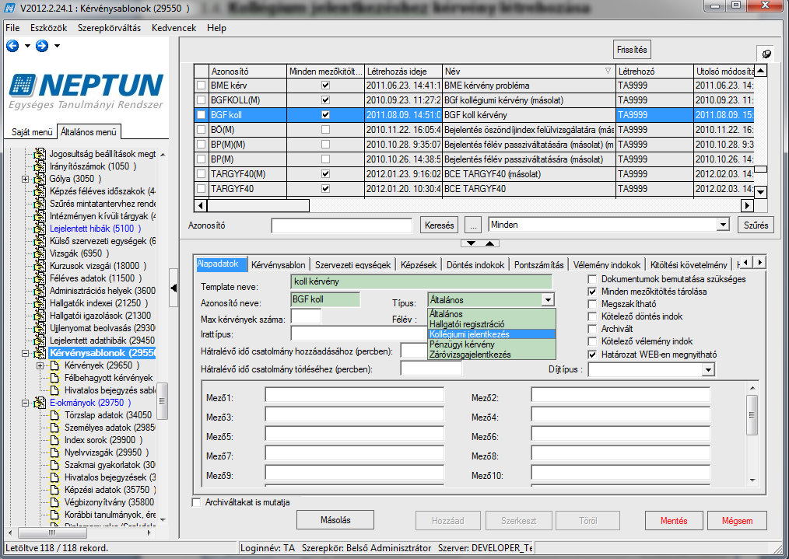Click the pin icon at top right
789x559 pixels.
point(766,54)
